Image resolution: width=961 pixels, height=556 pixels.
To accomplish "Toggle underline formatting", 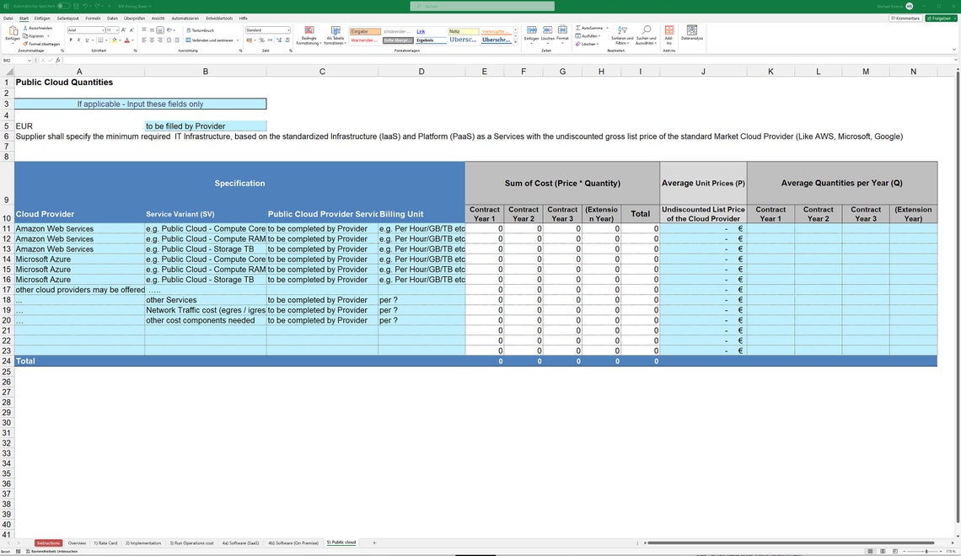I will click(x=88, y=39).
